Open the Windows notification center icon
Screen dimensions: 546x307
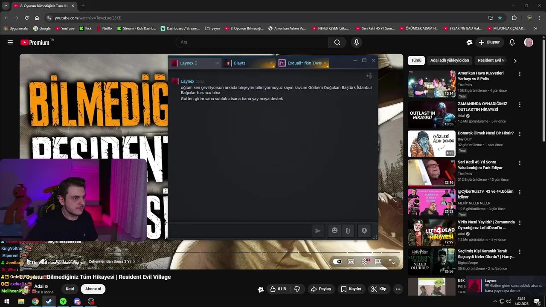(x=537, y=301)
